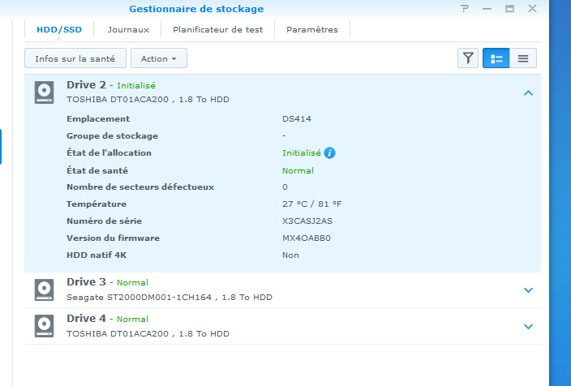
Task: Click the Drive 3 title
Action: (x=86, y=282)
